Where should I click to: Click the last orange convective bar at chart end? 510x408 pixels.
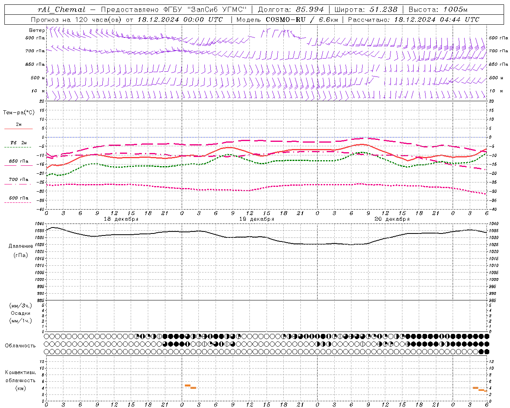click(x=486, y=391)
